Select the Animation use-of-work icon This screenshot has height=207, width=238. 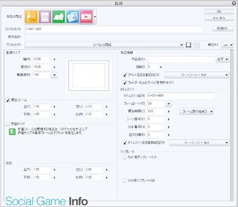86,17
